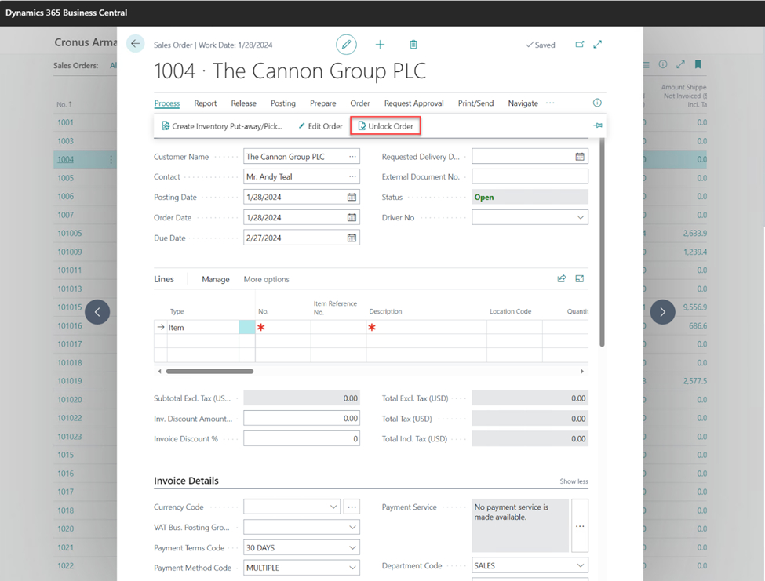The image size is (765, 581).
Task: Click More options in Lines
Action: 267,279
